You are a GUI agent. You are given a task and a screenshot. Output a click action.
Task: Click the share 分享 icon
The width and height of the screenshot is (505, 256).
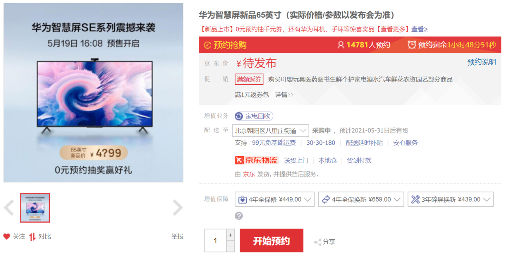tap(318, 242)
